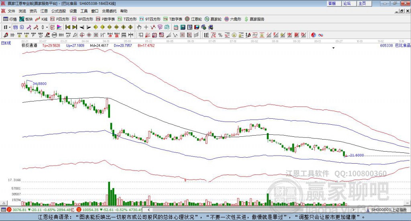This screenshot has height=221, width=411.
Task: Step chart left with black left triangle
Action: 82,27
